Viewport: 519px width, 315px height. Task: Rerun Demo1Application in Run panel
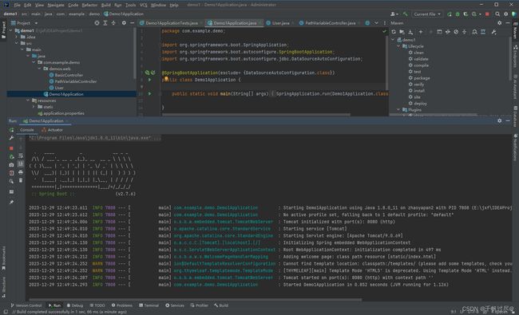pos(12,130)
